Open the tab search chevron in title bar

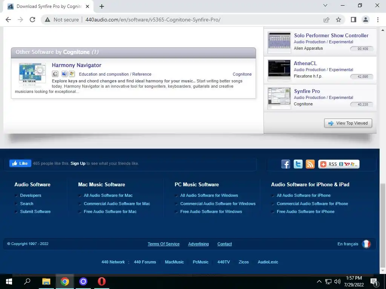pyautogui.click(x=325, y=5)
